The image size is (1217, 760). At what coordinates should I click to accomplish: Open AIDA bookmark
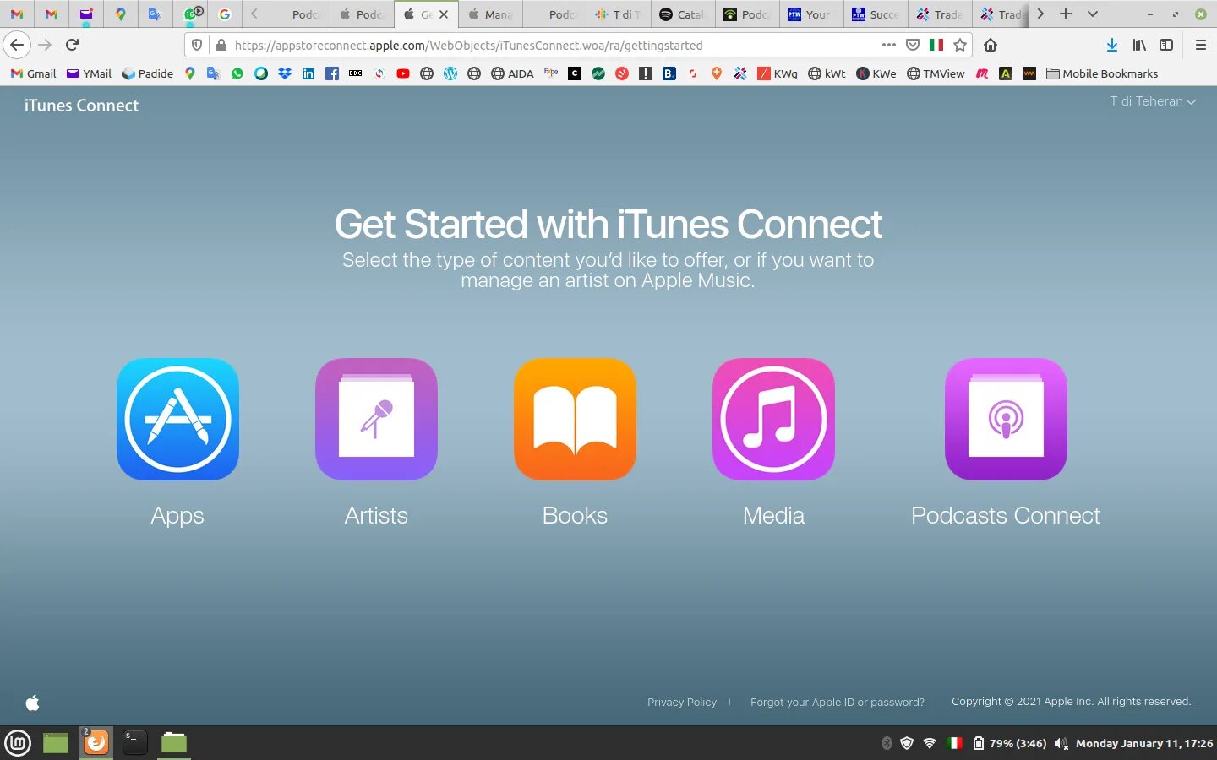click(512, 73)
